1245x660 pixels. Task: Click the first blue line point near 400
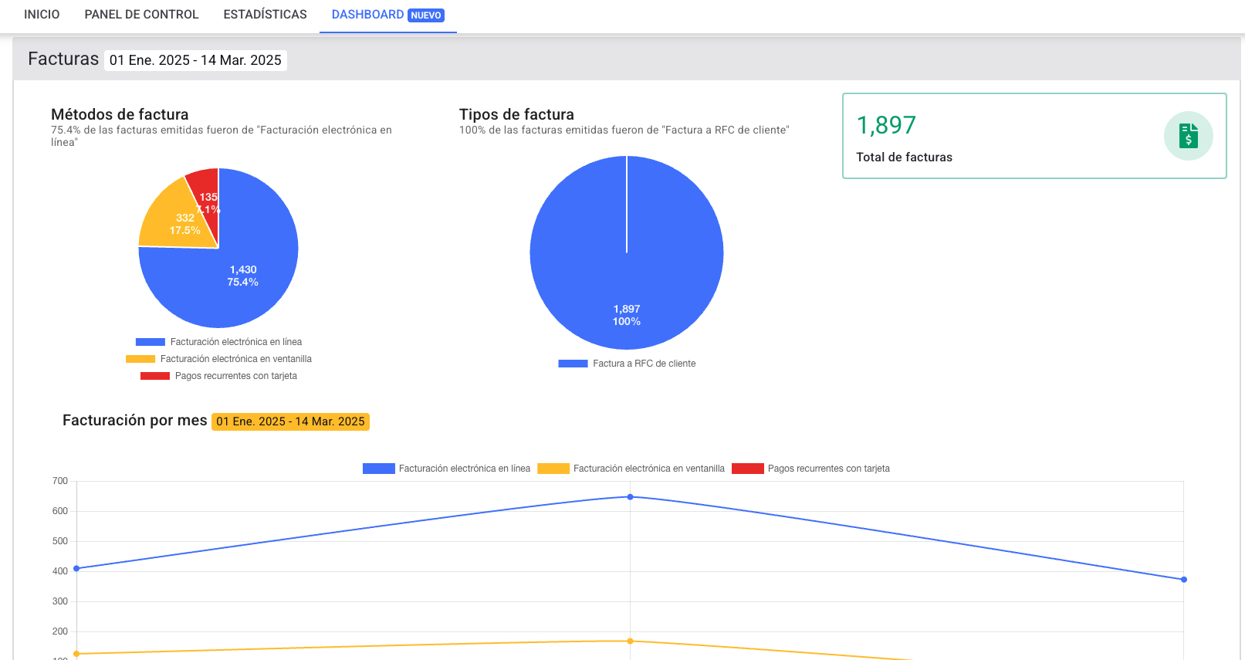[x=76, y=569]
